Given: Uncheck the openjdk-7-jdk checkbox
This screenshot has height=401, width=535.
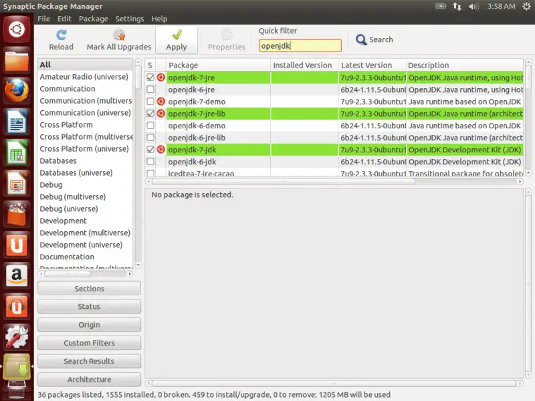Looking at the screenshot, I should [x=150, y=149].
